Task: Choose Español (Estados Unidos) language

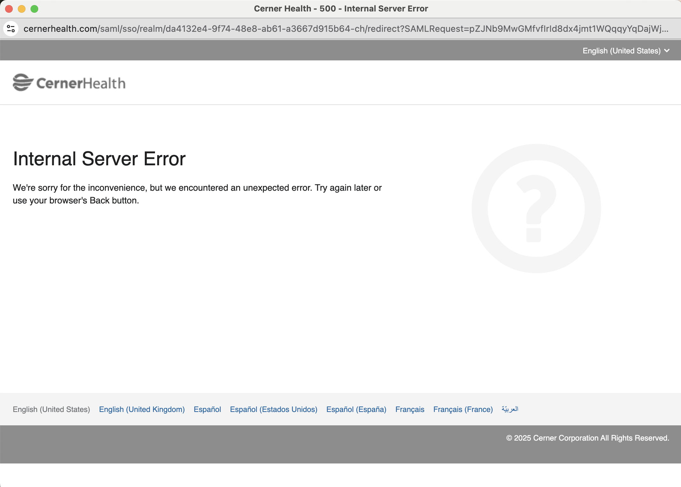Action: (x=274, y=409)
